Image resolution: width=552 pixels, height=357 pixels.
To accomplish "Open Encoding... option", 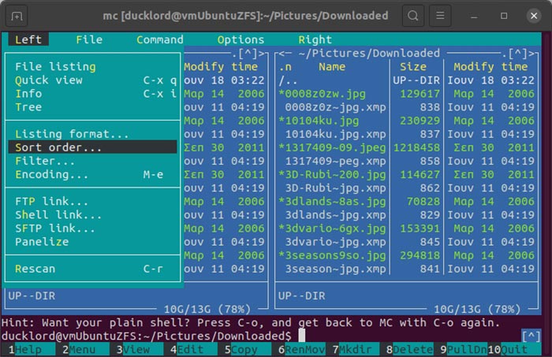I will pyautogui.click(x=92, y=174).
